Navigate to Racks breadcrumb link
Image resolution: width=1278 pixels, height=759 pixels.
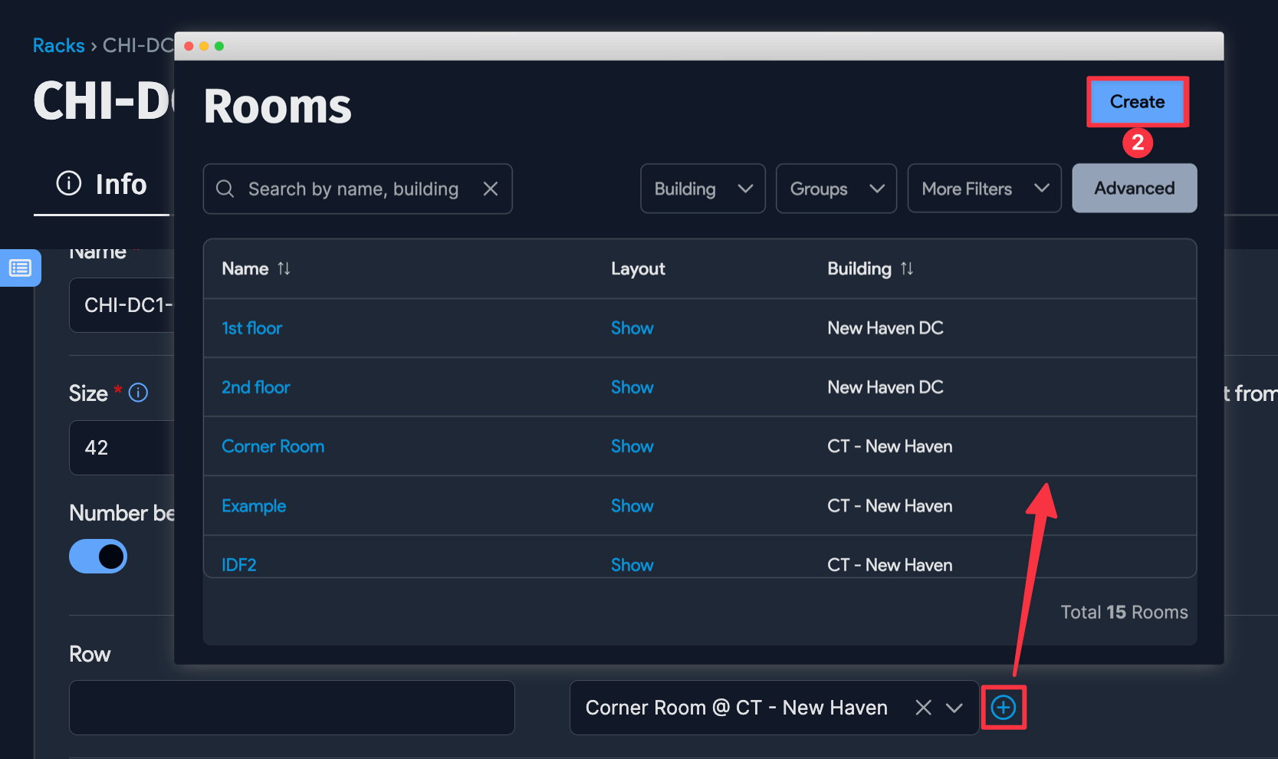click(x=58, y=46)
